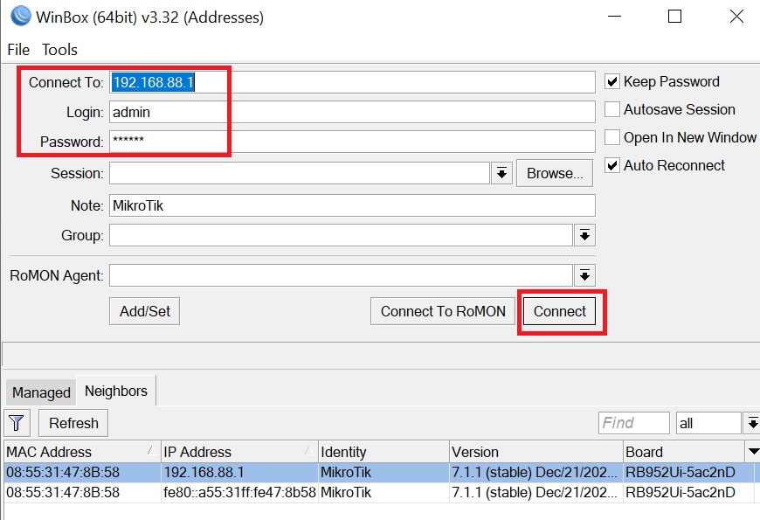Screen dimensions: 760x520
Task: Click the Add/Set button
Action: (144, 311)
